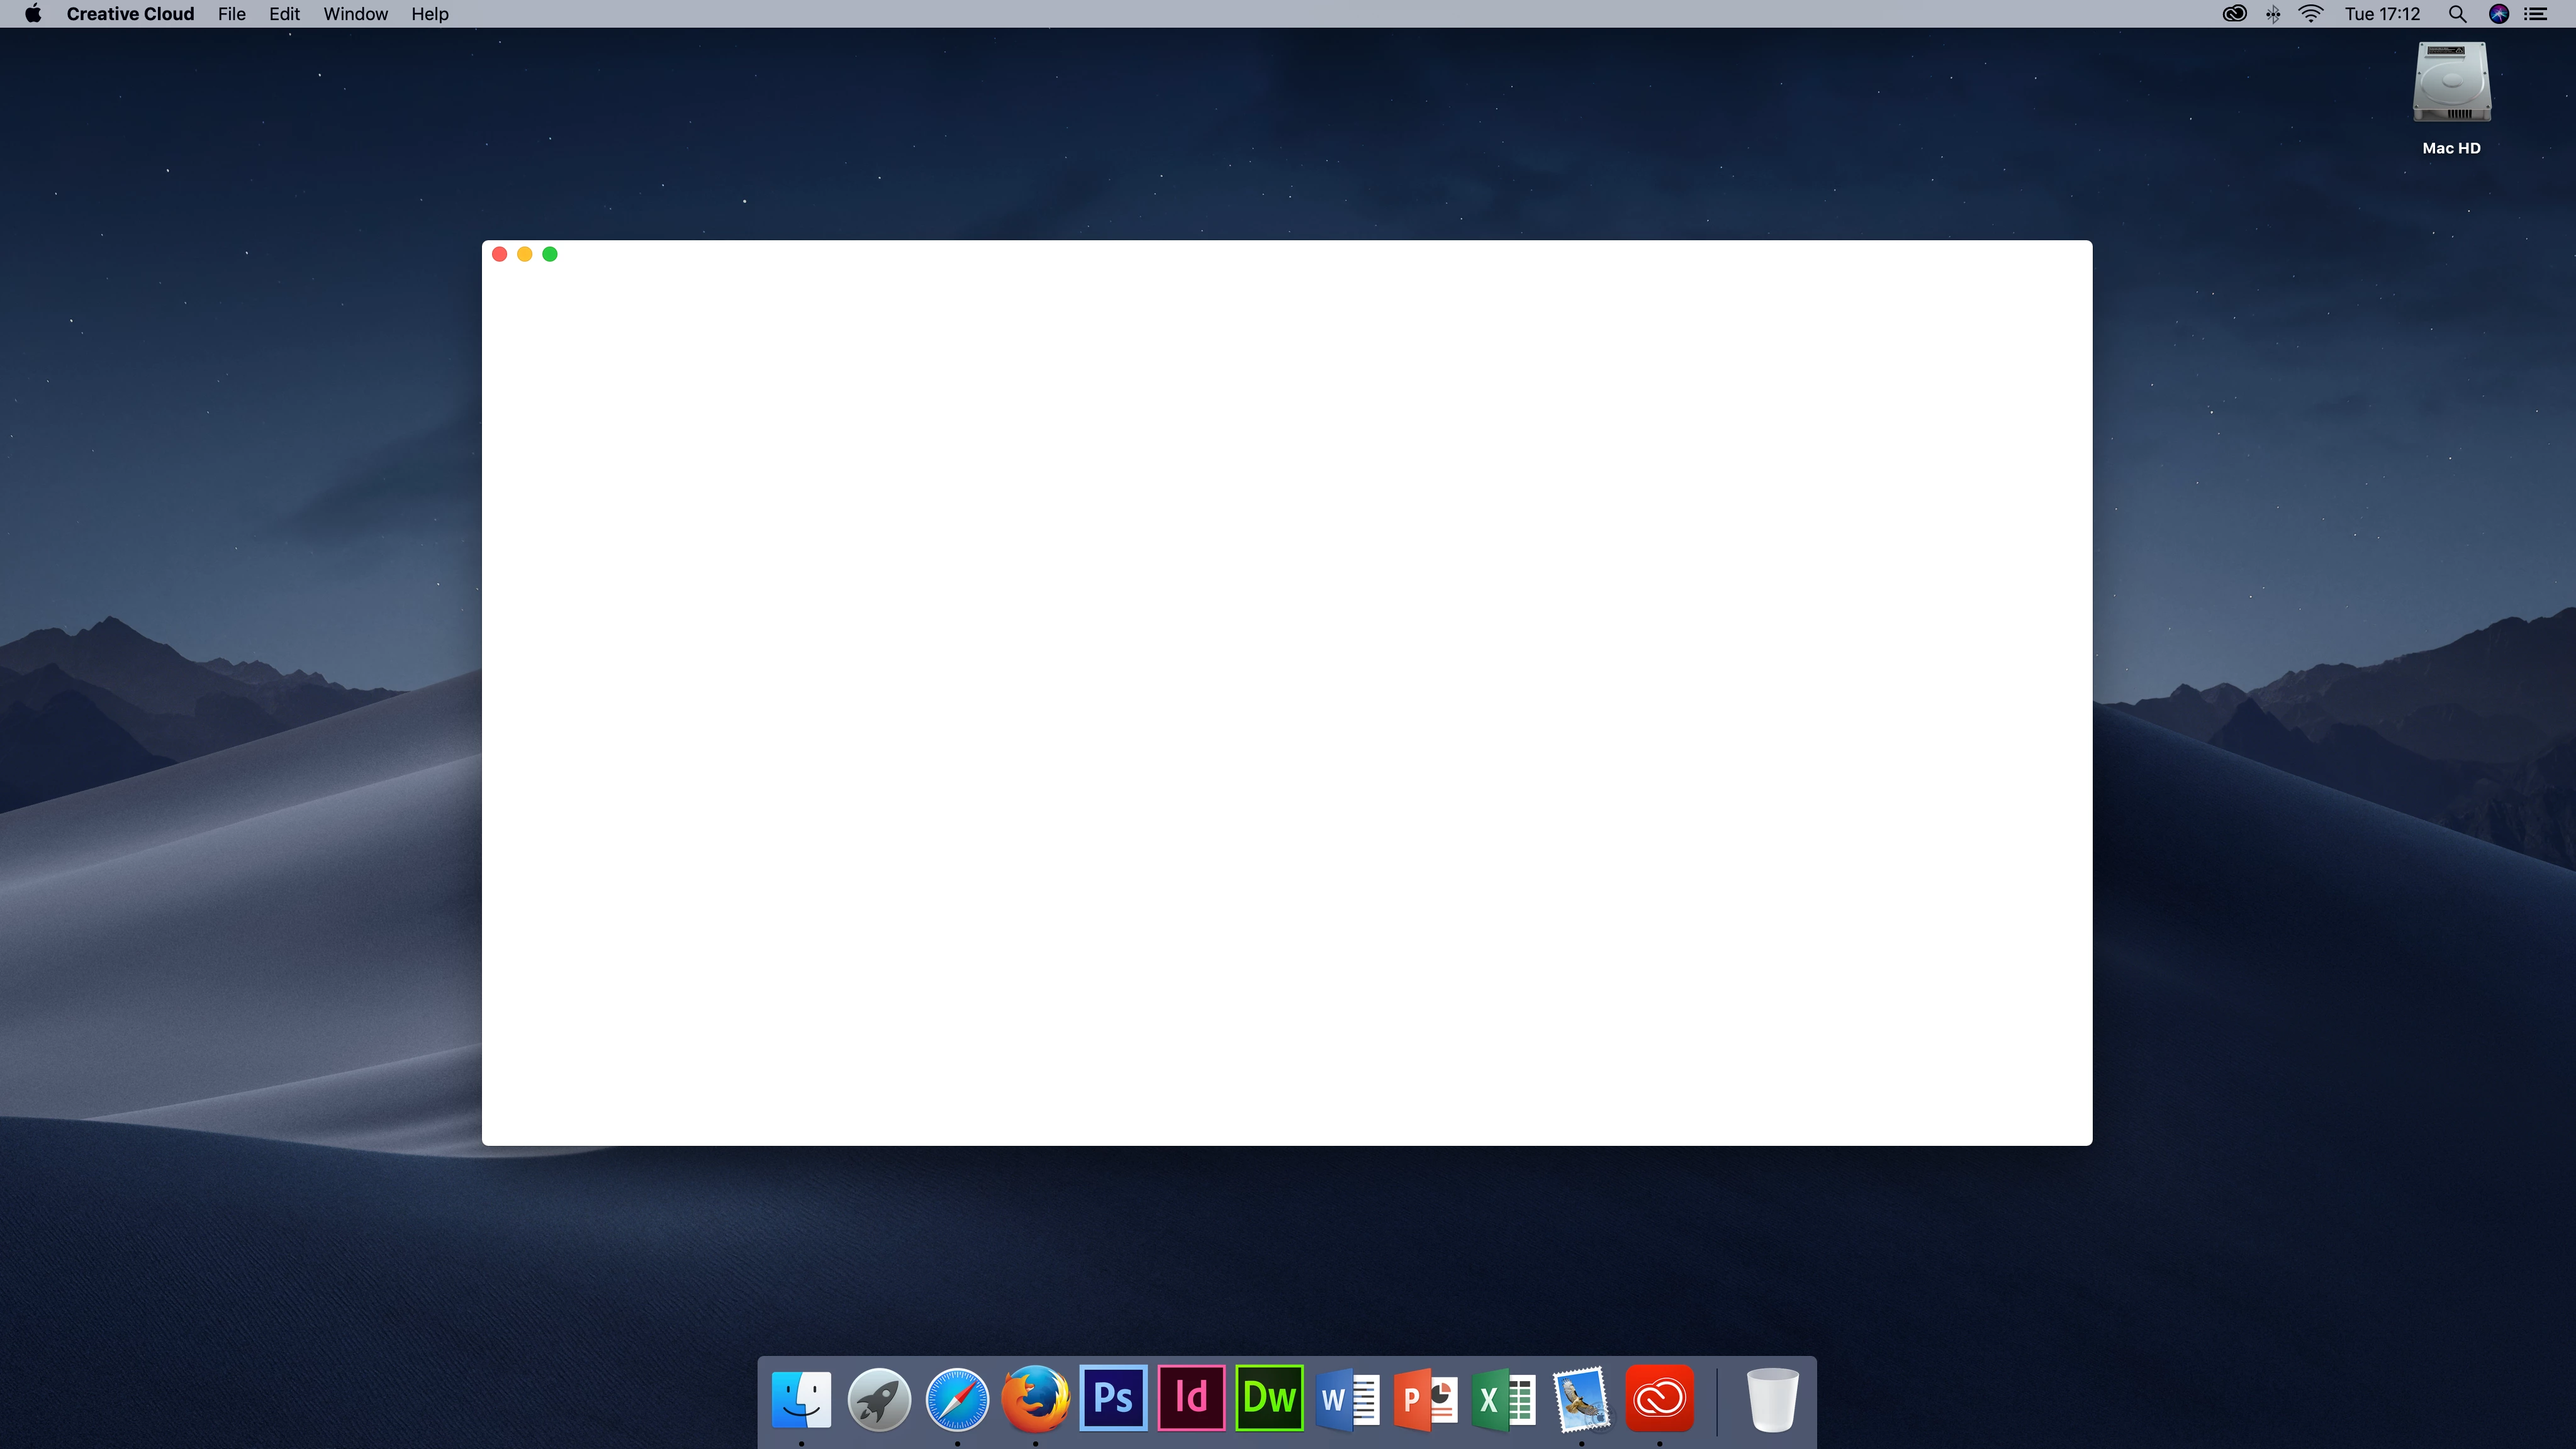Screen dimensions: 2576x1449
Task: Open Wi-Fi status menu
Action: coord(2310,14)
